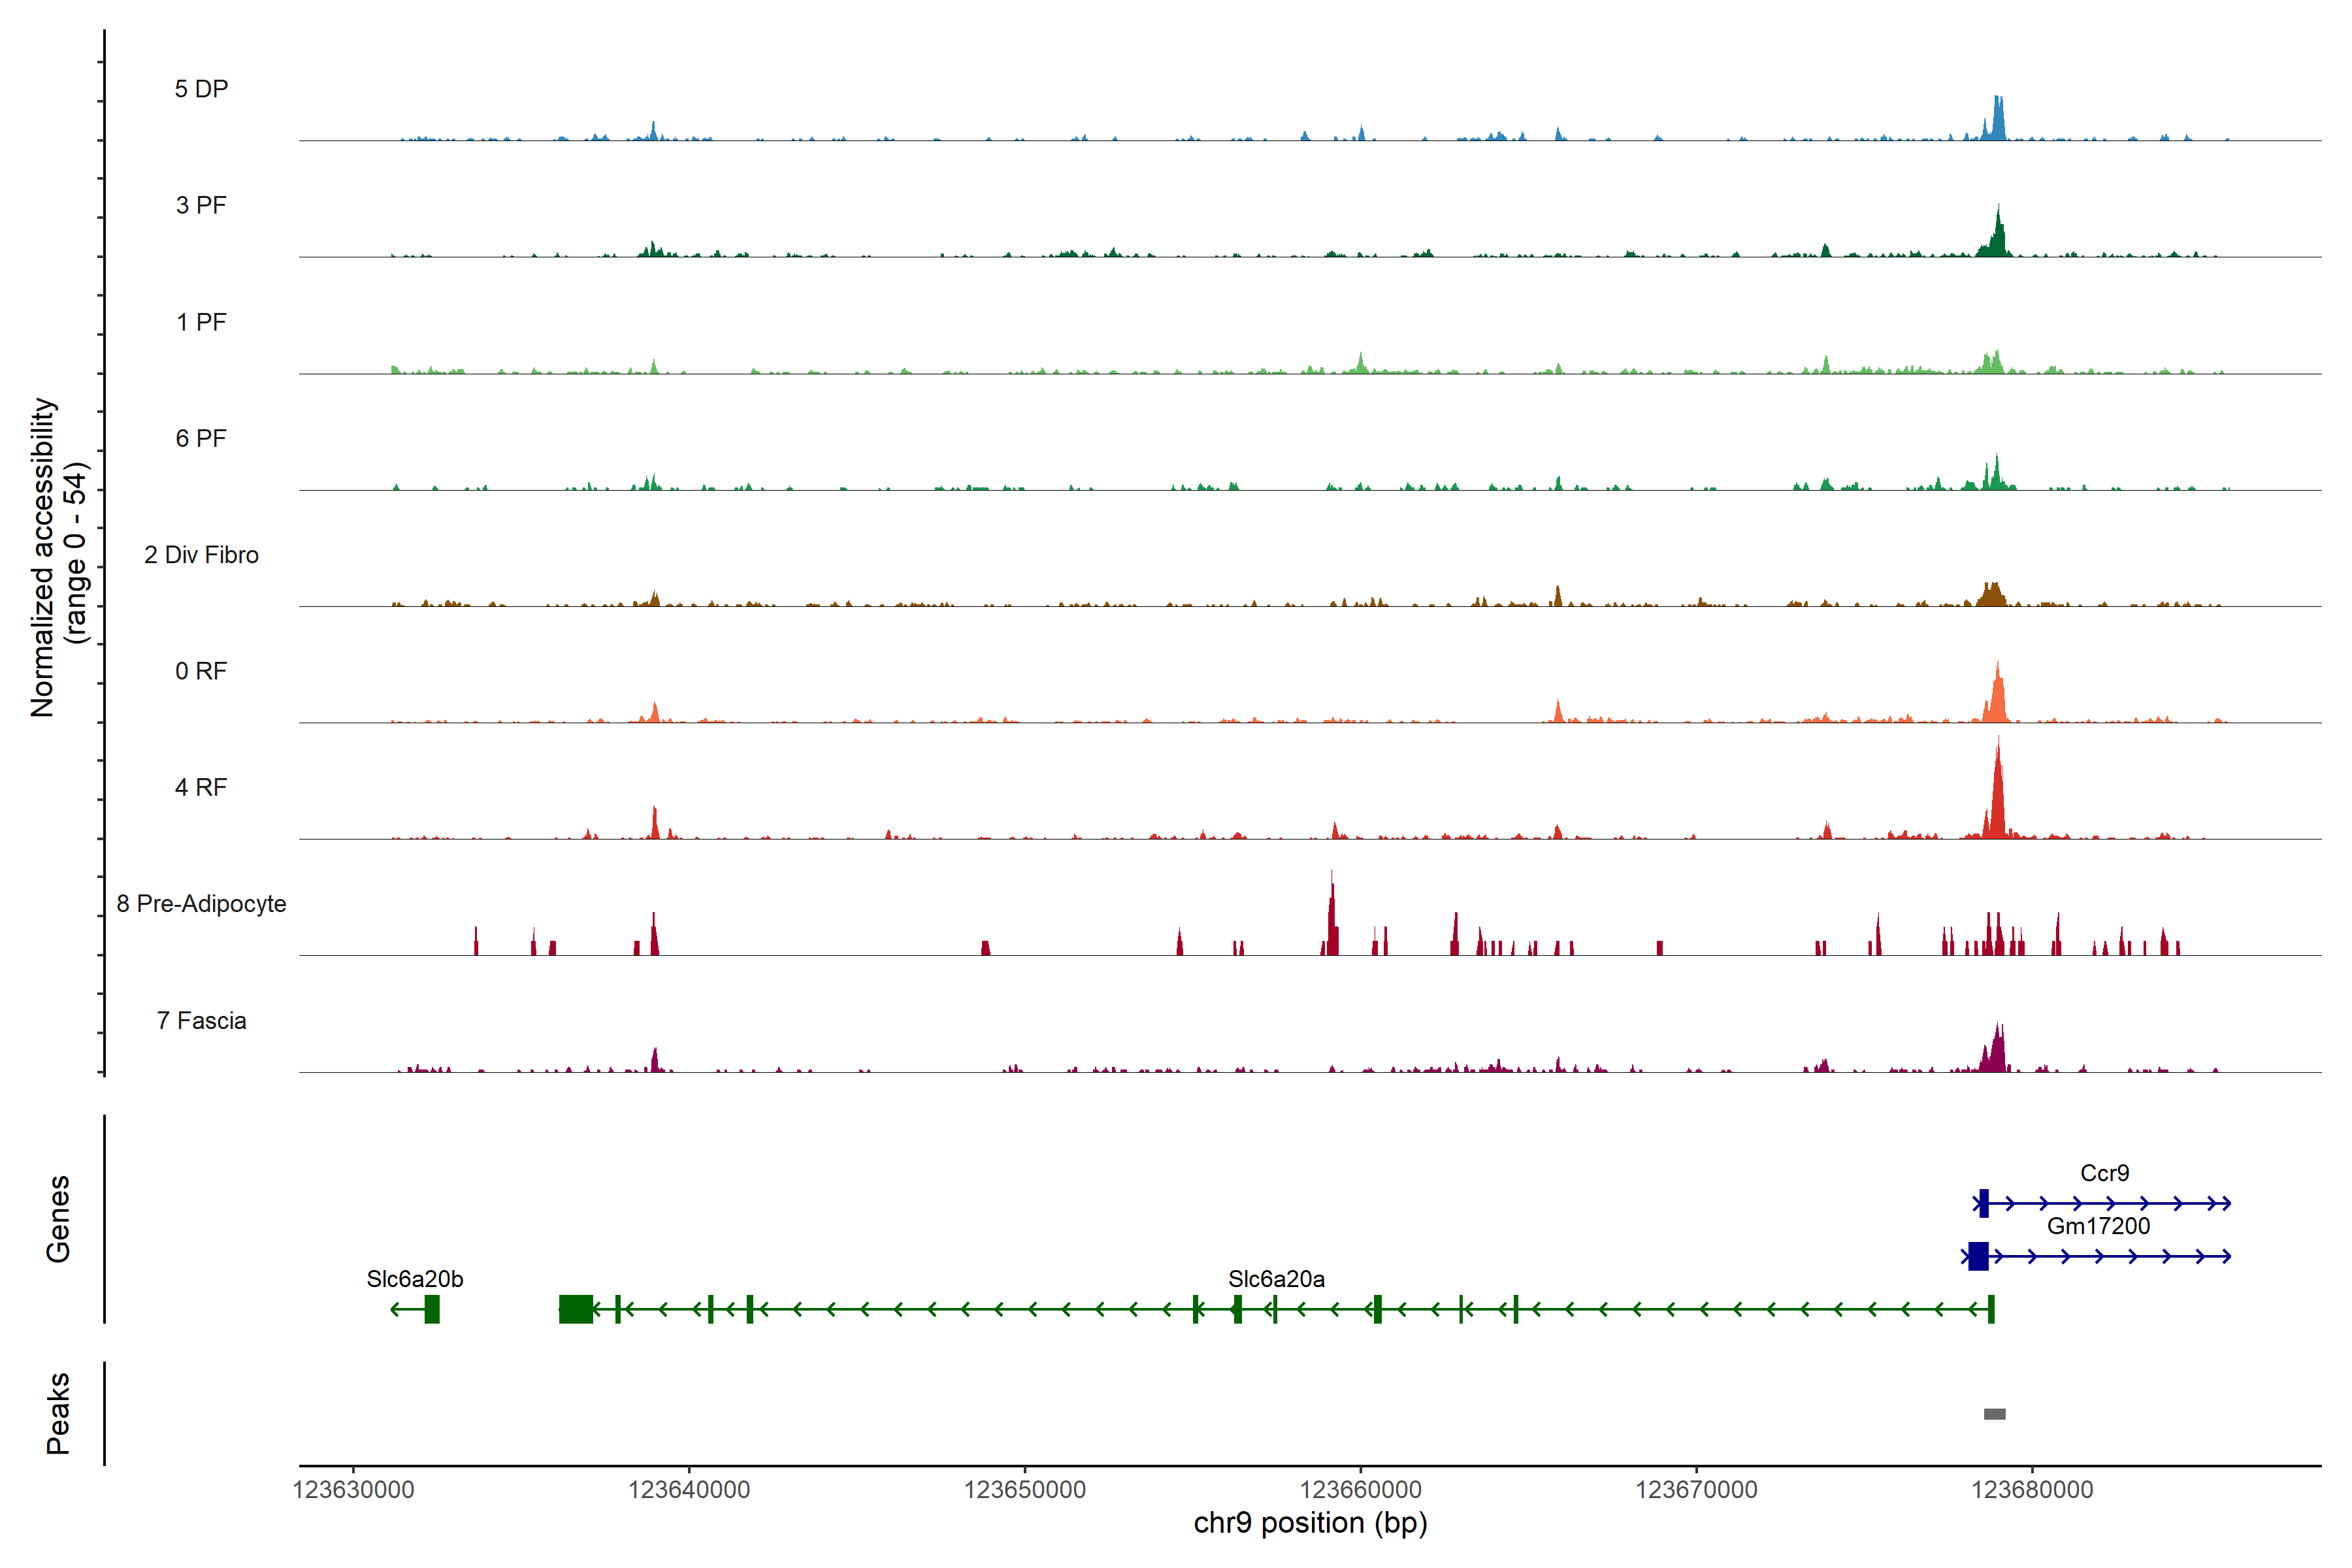Select the 5 DP track label
The height and width of the screenshot is (1568, 2352).
(x=201, y=89)
